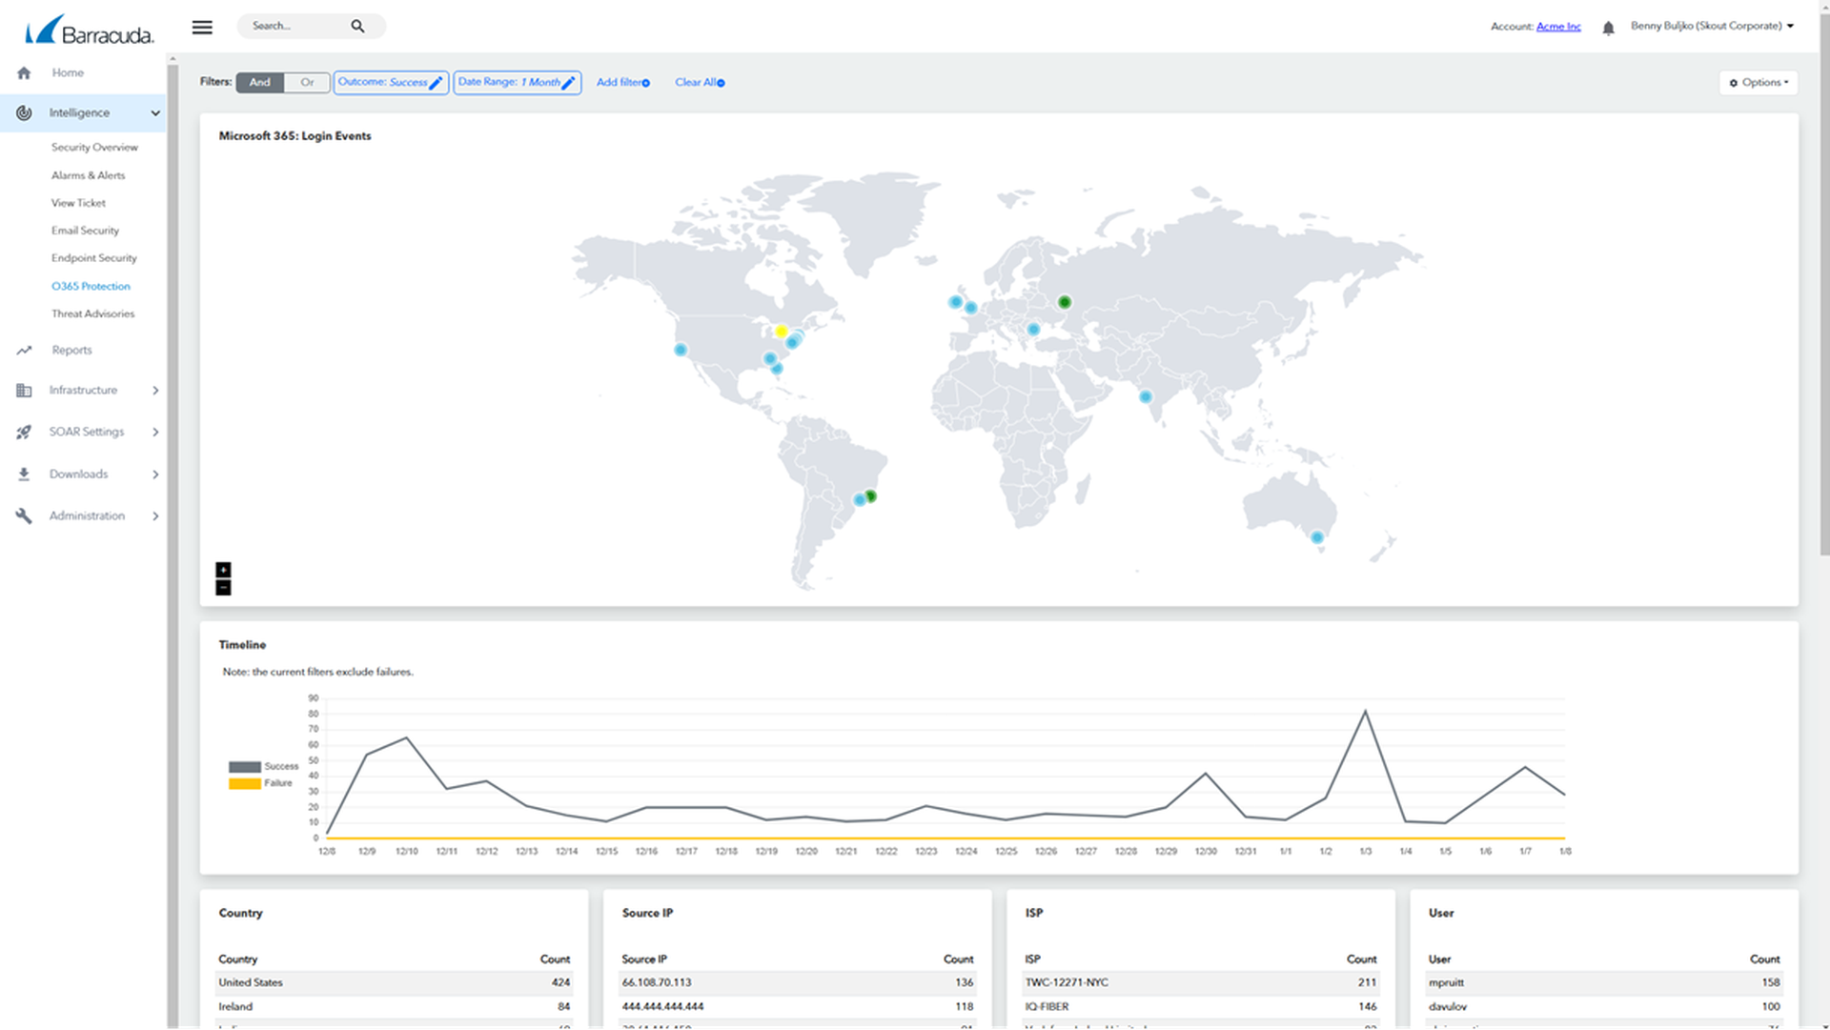Click the Date Range: 1 Month filter chip
This screenshot has width=1830, height=1030.
(518, 83)
